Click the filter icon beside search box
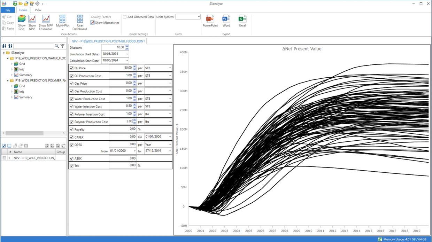432x242 pixels. (x=62, y=46)
